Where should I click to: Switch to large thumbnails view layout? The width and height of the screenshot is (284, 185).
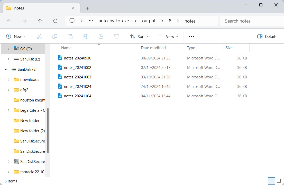pyautogui.click(x=279, y=181)
